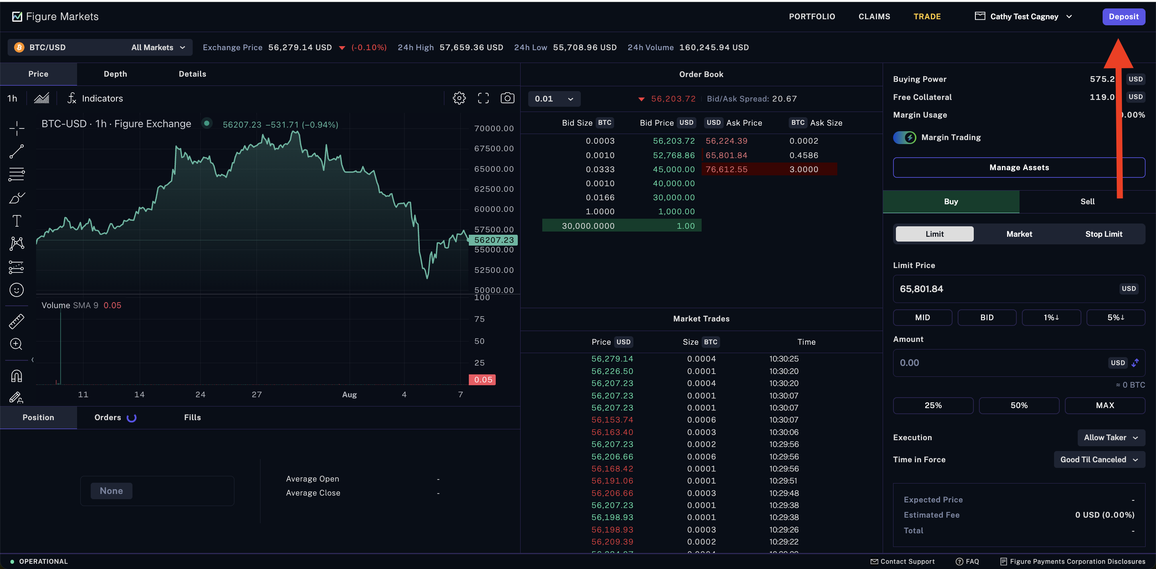Select the chart patterns tool
The height and width of the screenshot is (569, 1156).
point(16,244)
